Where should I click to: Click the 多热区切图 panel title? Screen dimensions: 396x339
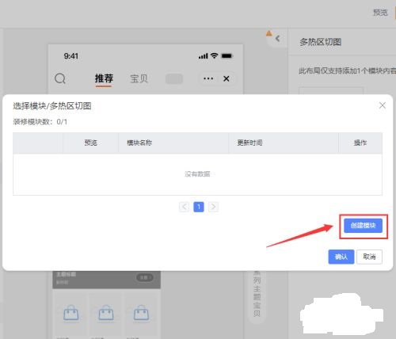click(x=320, y=42)
